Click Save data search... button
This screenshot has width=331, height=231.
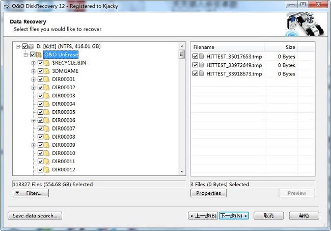[35, 216]
